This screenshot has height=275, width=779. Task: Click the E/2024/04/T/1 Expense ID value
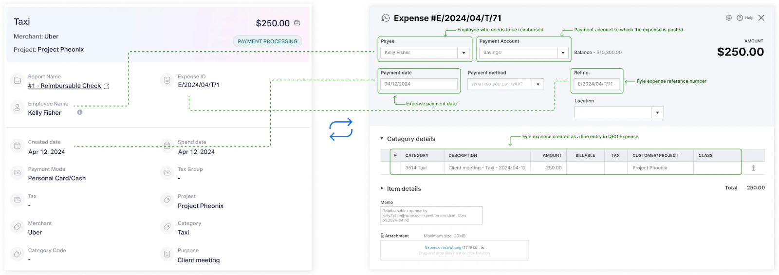tap(199, 85)
